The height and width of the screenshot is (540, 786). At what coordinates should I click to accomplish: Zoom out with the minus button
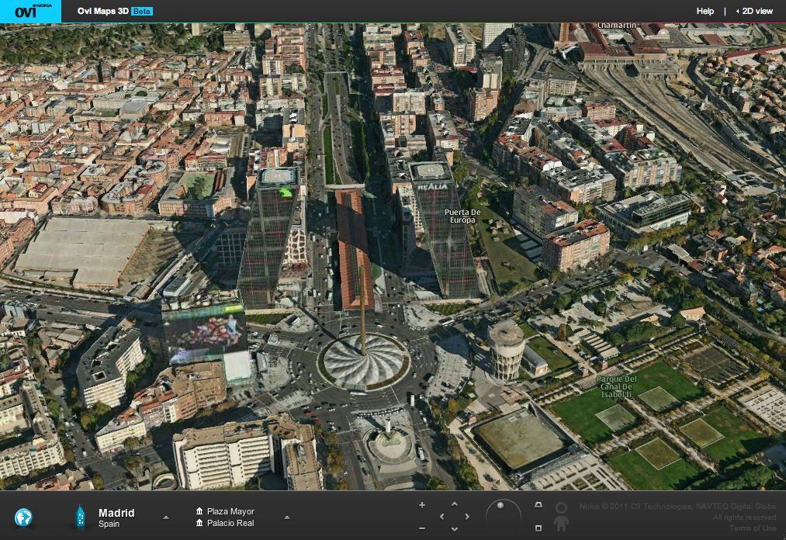tap(422, 528)
